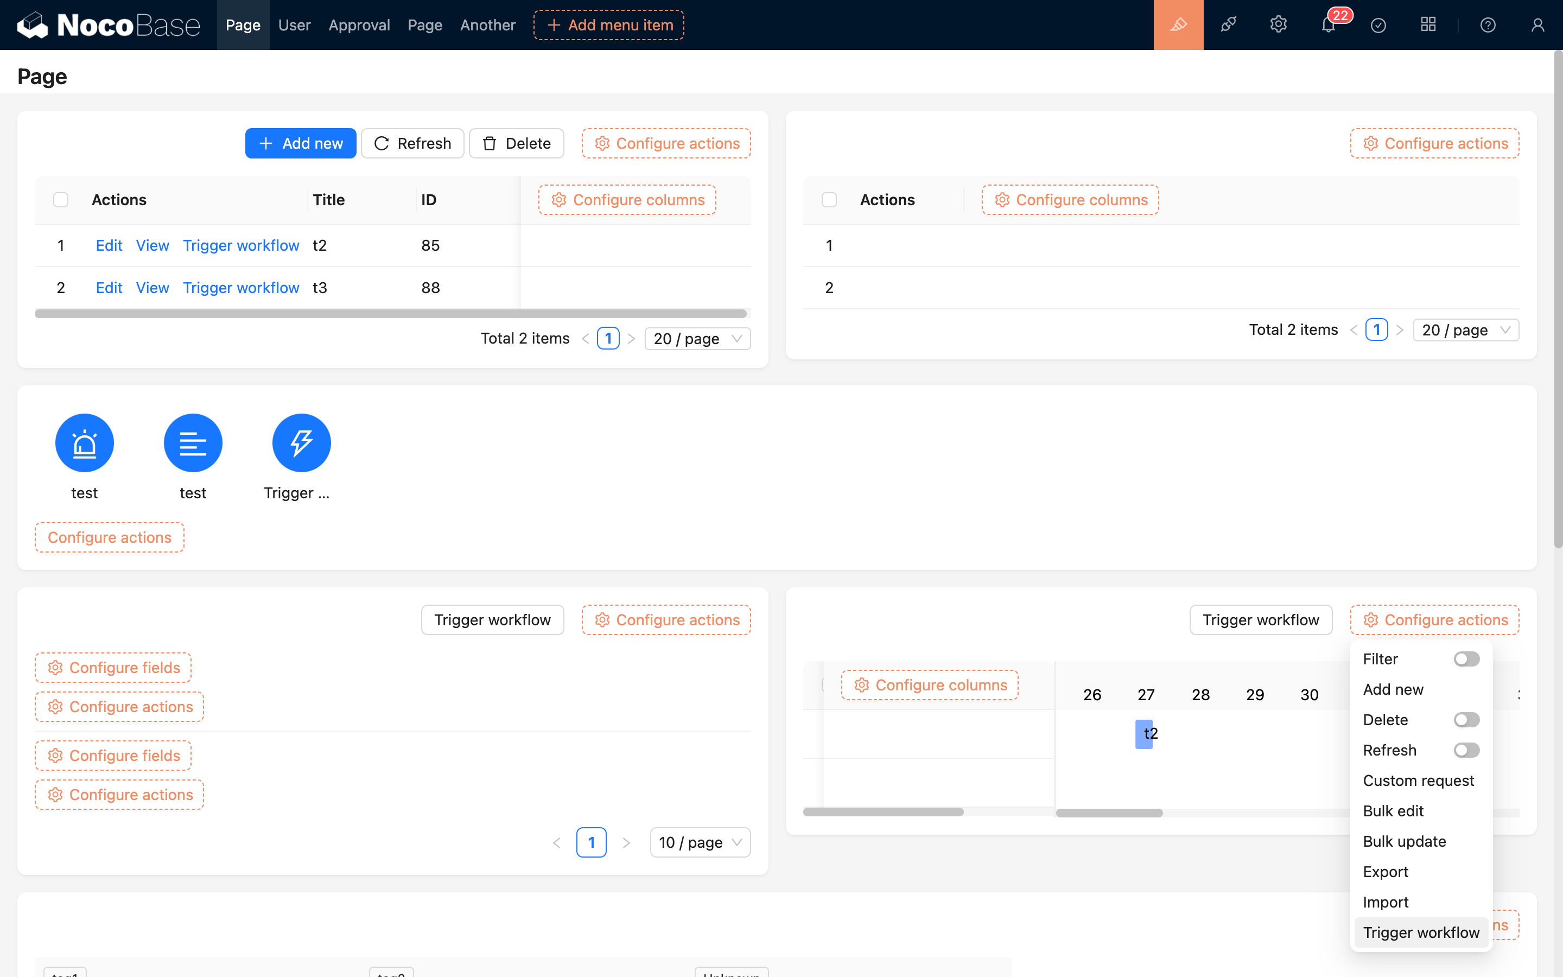Exit the UI Editor highlighter mode
This screenshot has width=1563, height=977.
(x=1178, y=24)
